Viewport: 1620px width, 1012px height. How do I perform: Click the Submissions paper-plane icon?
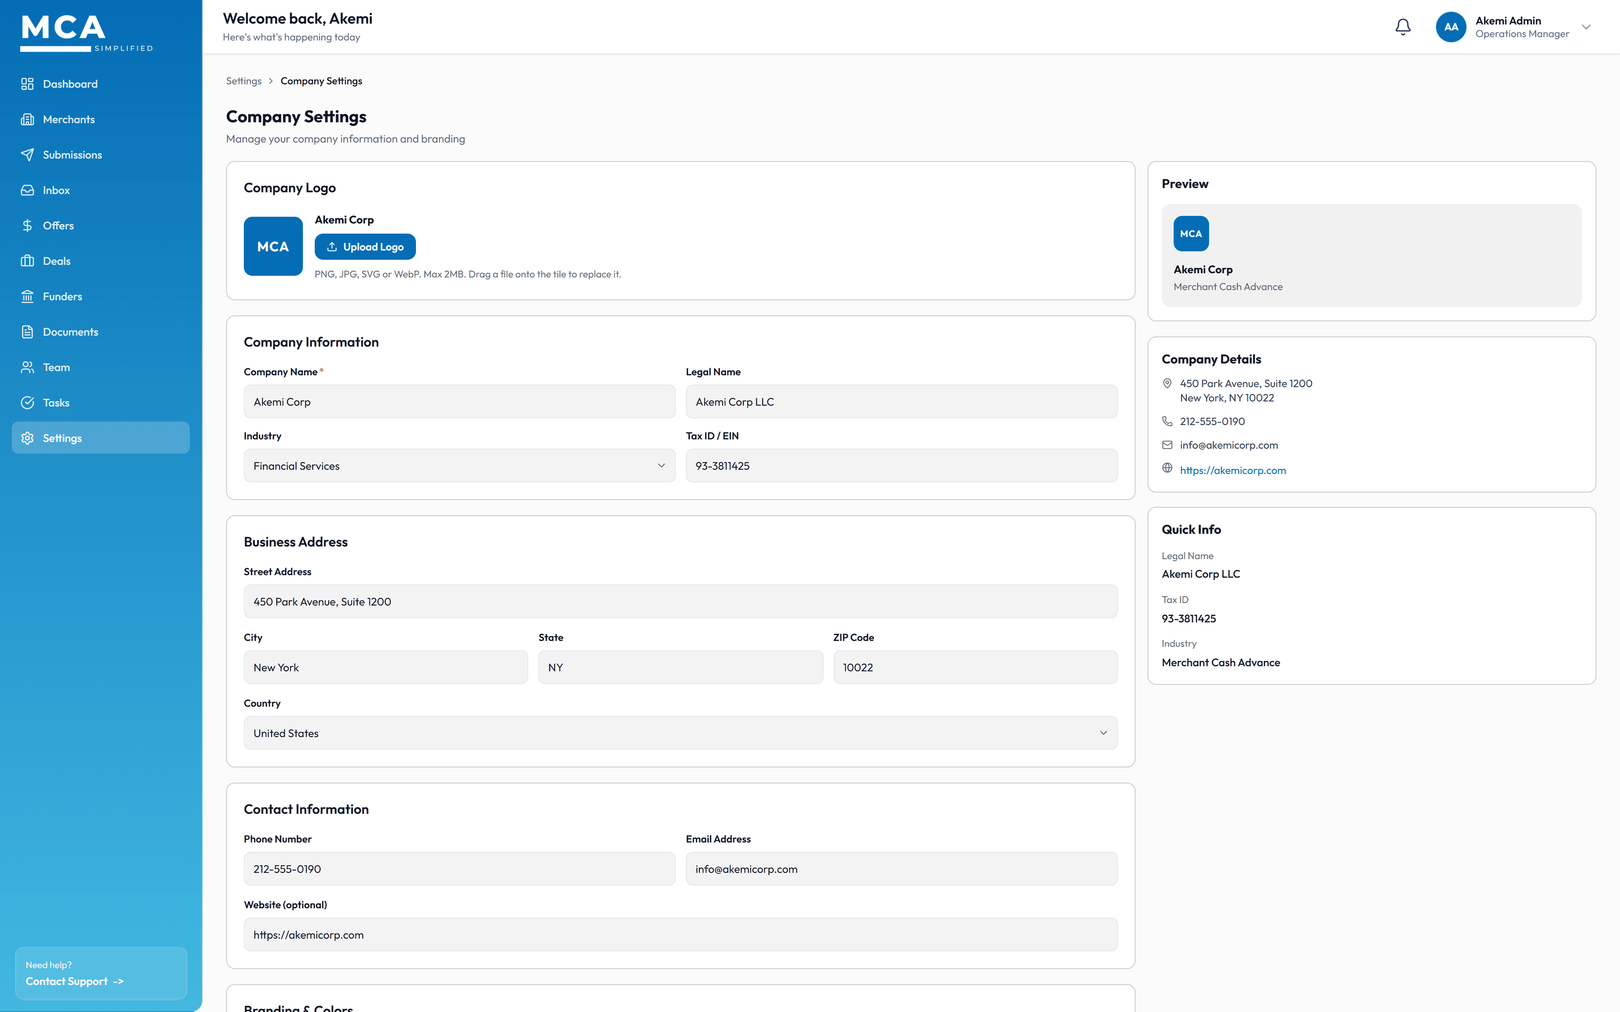(27, 155)
